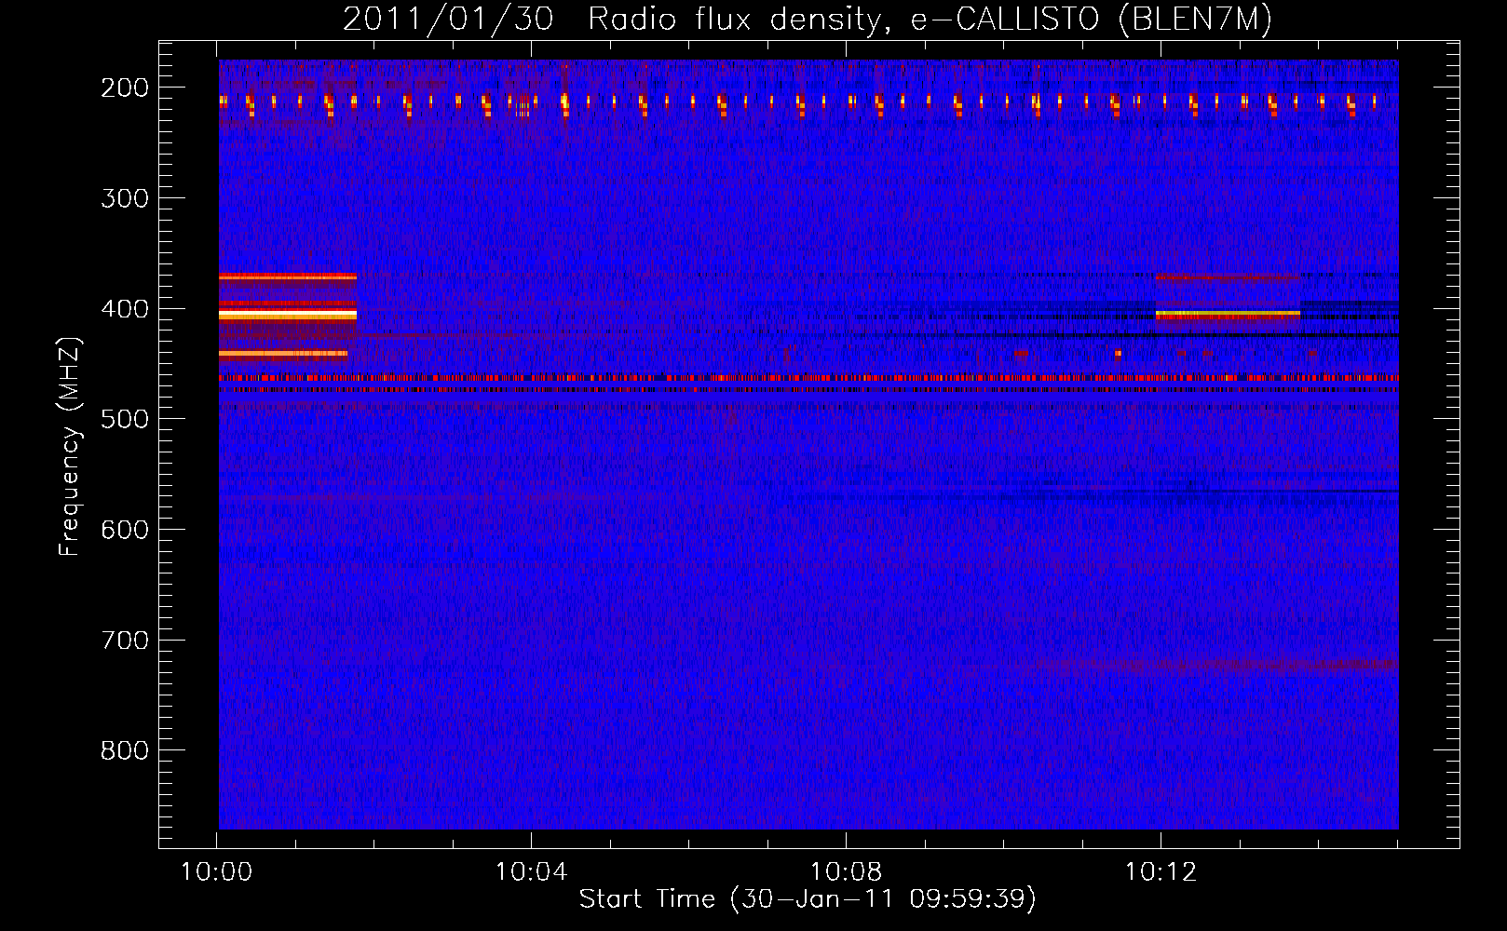This screenshot has height=931, width=1507.
Task: Select the 700 frequency tick label
Action: pos(125,641)
